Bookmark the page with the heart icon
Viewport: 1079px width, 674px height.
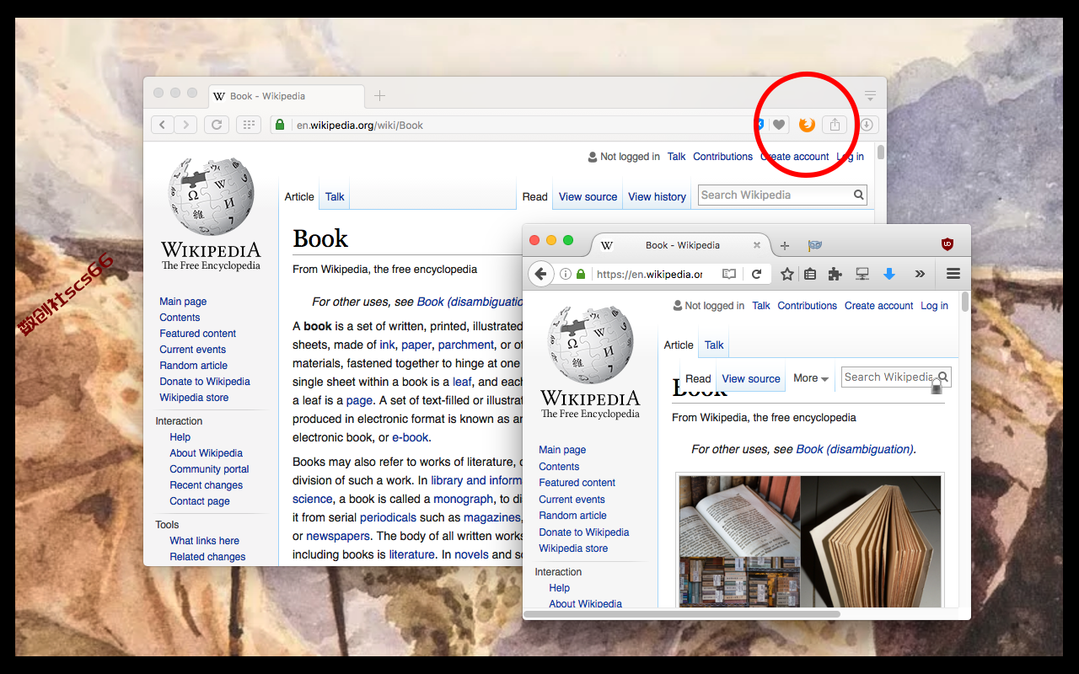pyautogui.click(x=779, y=125)
